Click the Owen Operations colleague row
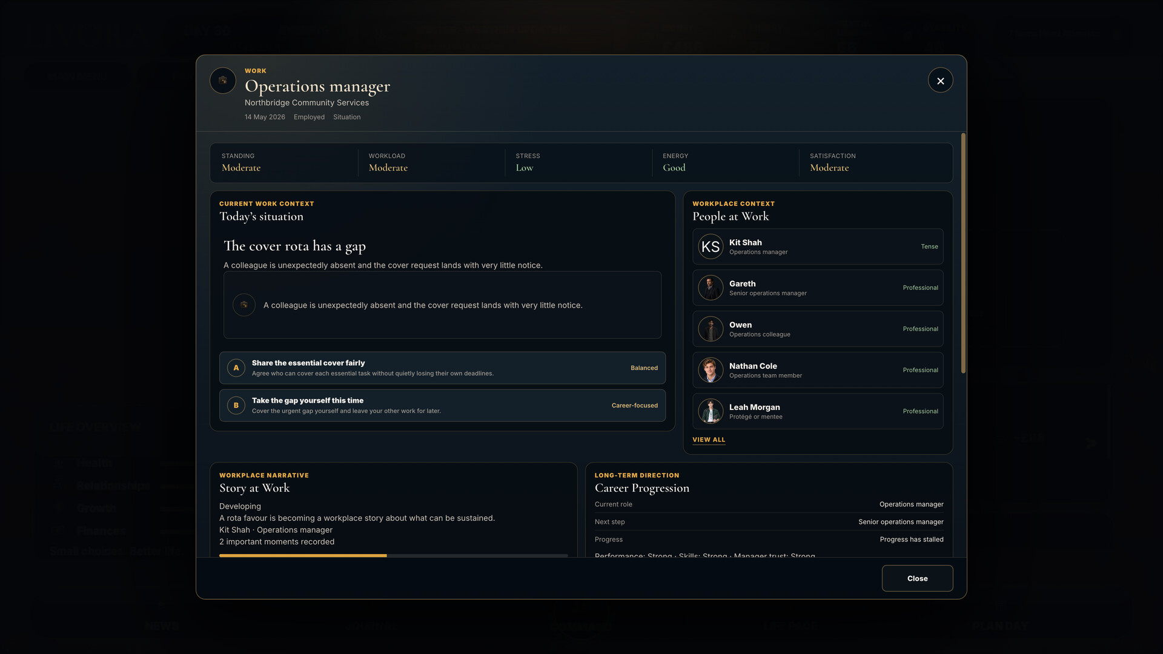Screen dimensions: 1163x654 818,329
